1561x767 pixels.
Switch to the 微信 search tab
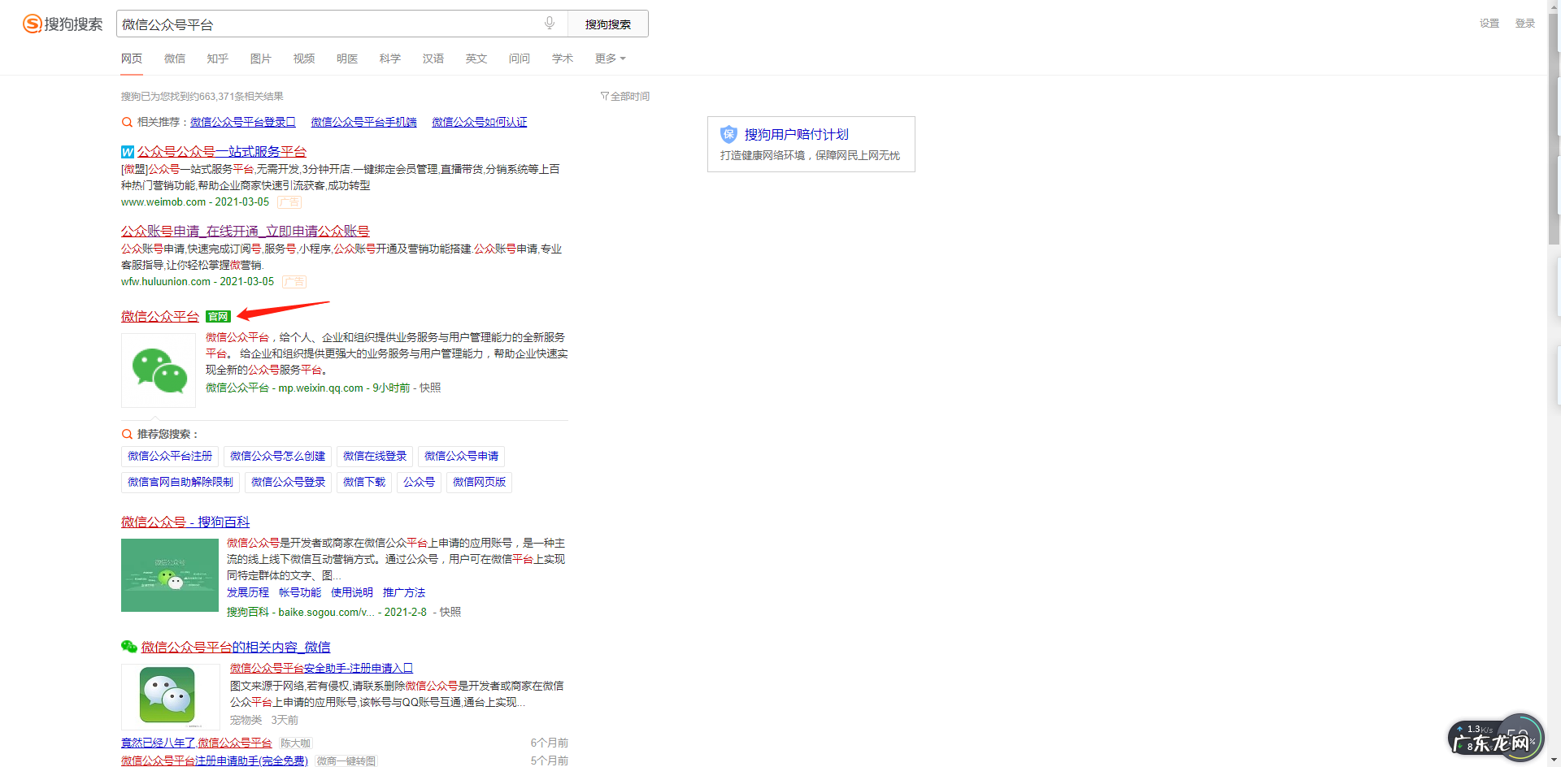pos(175,58)
